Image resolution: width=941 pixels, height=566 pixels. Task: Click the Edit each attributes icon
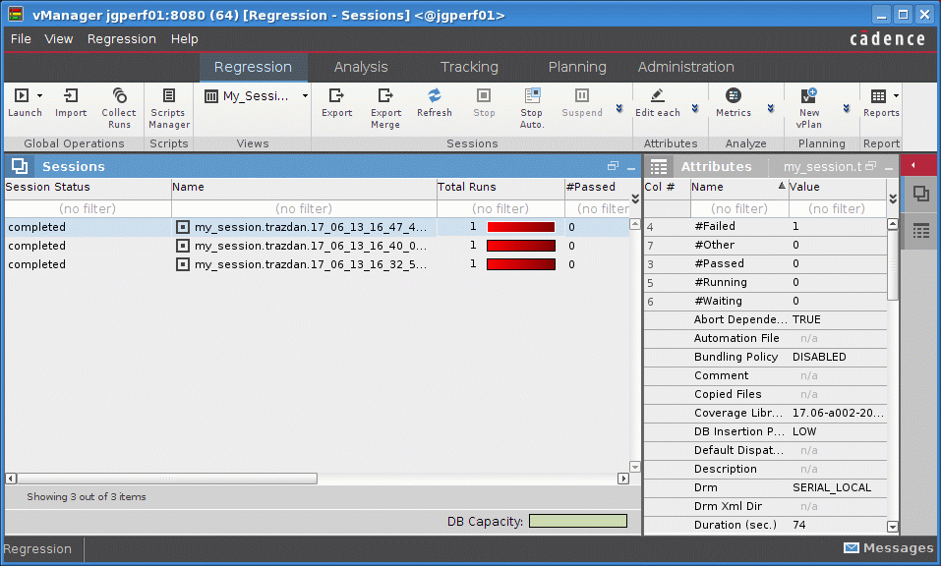pyautogui.click(x=658, y=95)
